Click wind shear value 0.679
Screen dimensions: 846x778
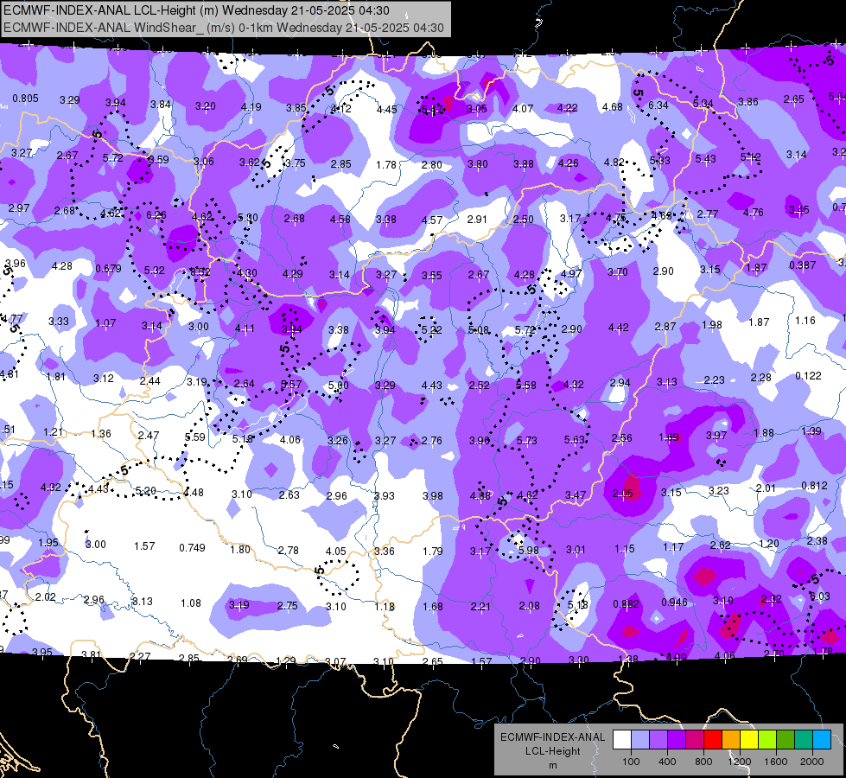[108, 268]
